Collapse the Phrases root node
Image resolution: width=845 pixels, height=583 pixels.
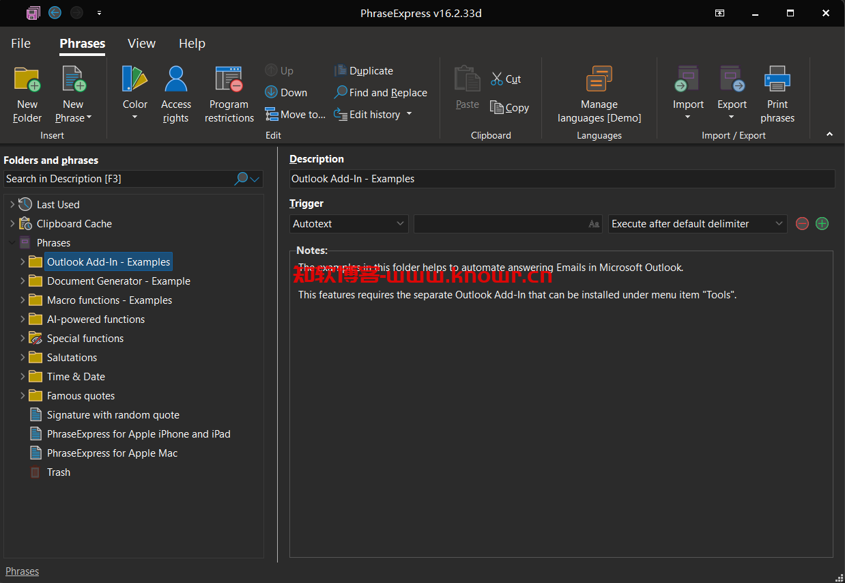[12, 243]
